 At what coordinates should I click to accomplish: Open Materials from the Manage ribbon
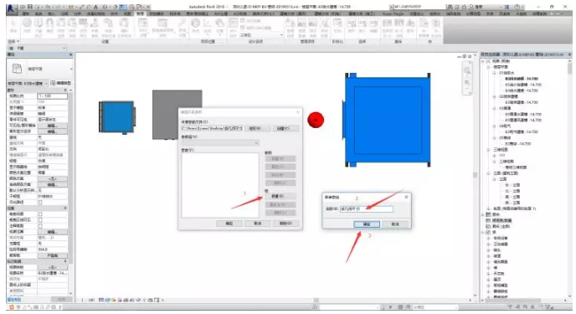(27, 25)
